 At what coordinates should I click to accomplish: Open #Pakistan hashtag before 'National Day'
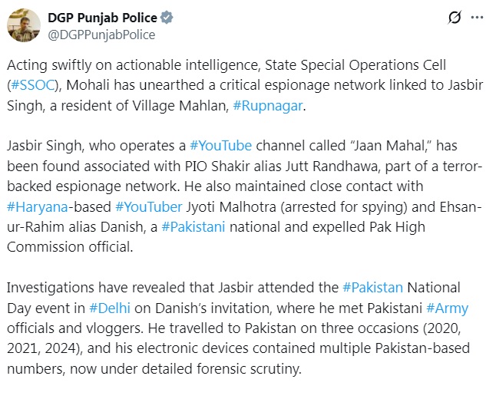(373, 289)
